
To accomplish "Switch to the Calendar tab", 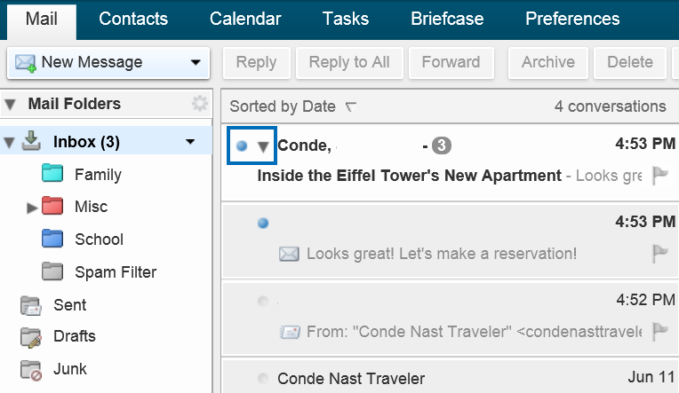I will click(245, 19).
